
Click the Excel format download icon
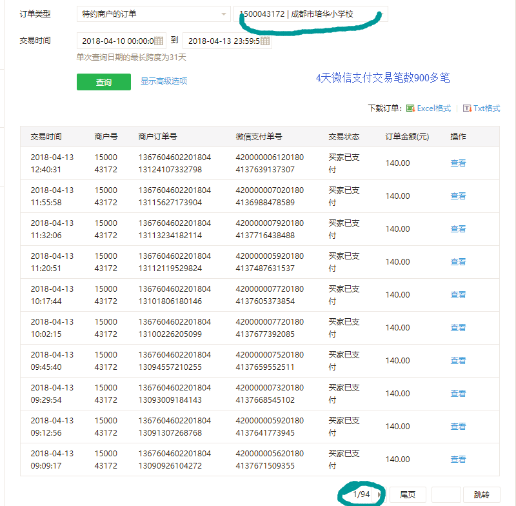coord(410,108)
